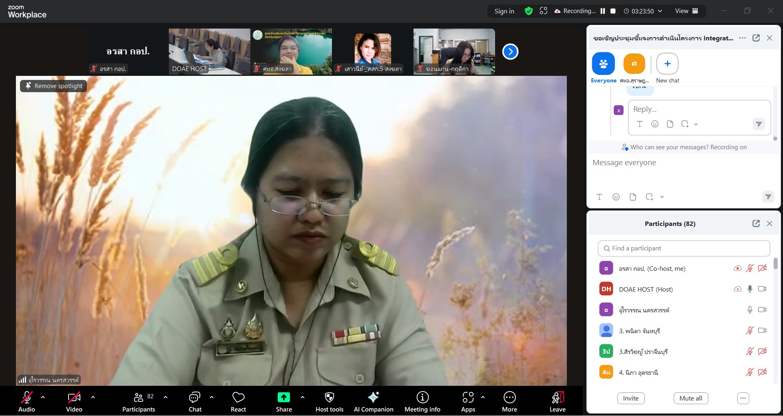This screenshot has width=783, height=416.
Task: Pause the recording
Action: pyautogui.click(x=602, y=11)
